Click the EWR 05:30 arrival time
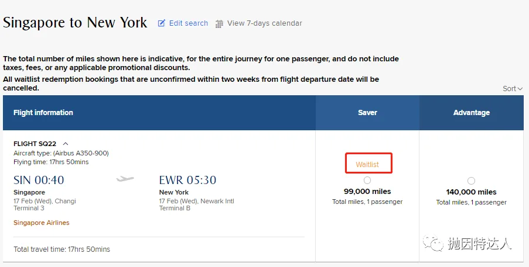This screenshot has height=267, width=529. click(187, 179)
